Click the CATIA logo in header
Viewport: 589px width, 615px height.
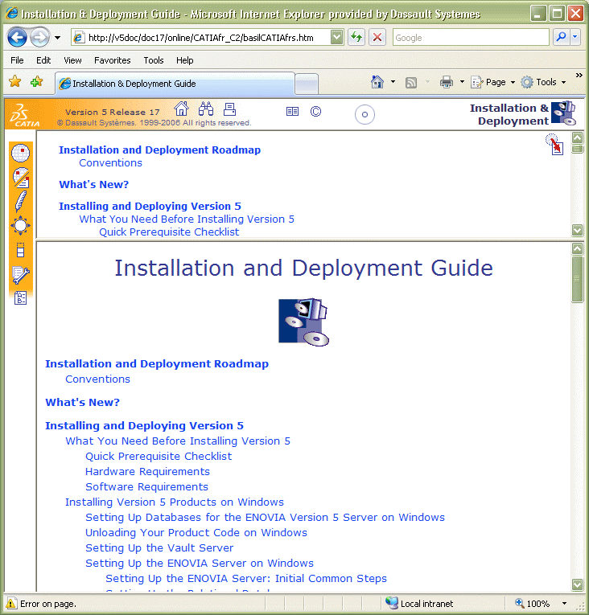(x=23, y=115)
